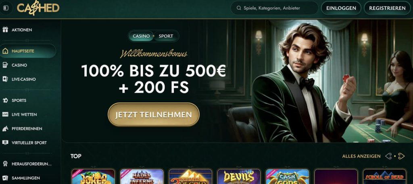Open Aktionen via the gift icon

tap(5, 30)
